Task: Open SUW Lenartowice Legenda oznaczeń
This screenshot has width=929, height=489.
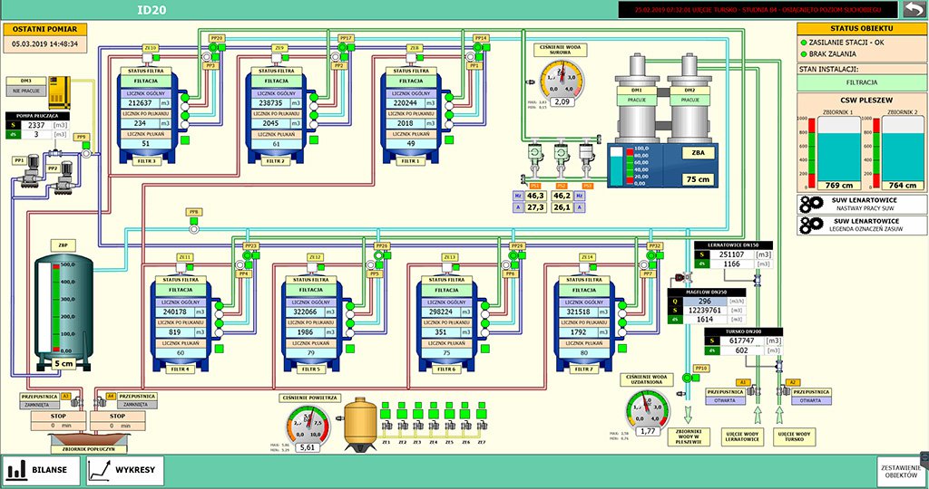Action: point(862,225)
